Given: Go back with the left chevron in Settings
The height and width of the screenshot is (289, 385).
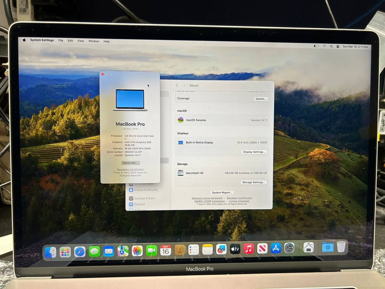Looking at the screenshot, I should click(x=177, y=85).
